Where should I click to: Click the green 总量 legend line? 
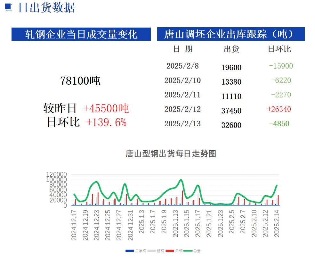point(189,251)
